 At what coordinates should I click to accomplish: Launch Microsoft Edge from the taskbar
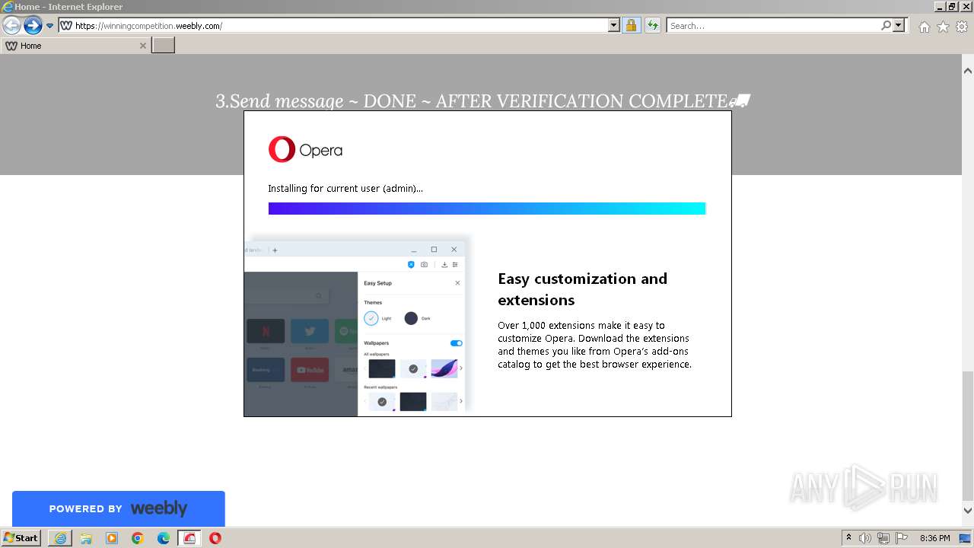pyautogui.click(x=164, y=538)
